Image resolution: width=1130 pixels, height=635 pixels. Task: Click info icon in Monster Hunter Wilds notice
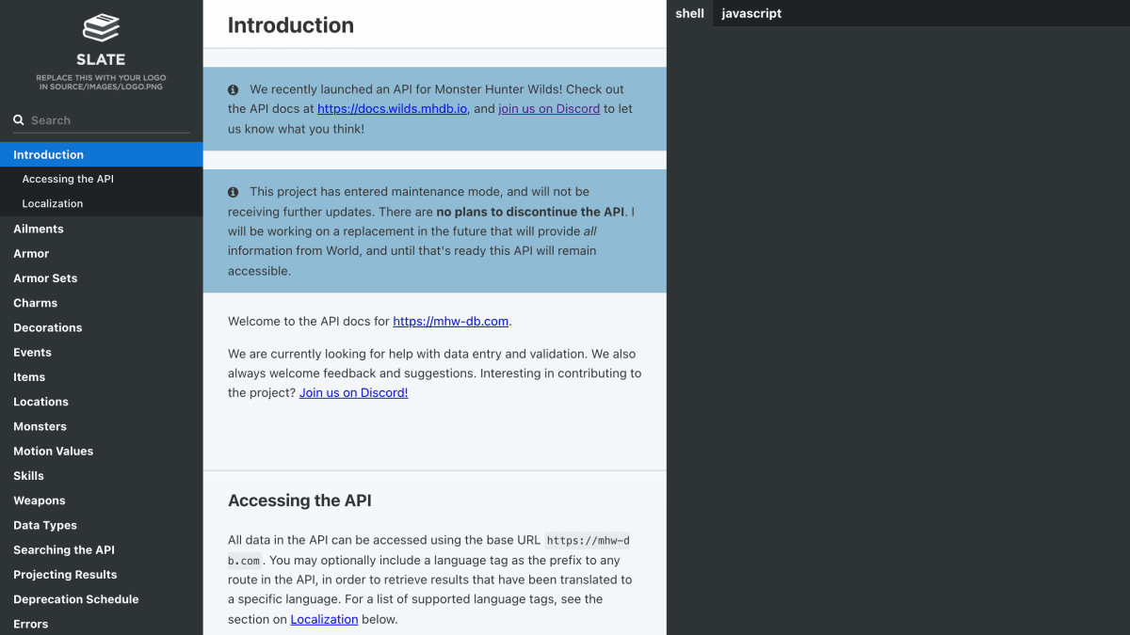click(234, 89)
